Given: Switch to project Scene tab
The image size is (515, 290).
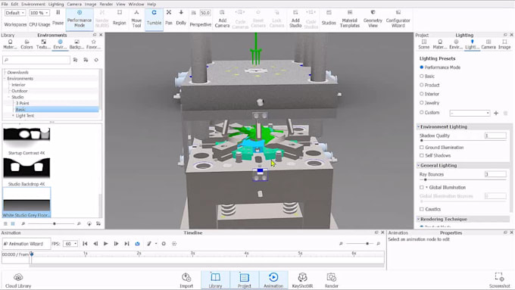Looking at the screenshot, I should [x=423, y=45].
